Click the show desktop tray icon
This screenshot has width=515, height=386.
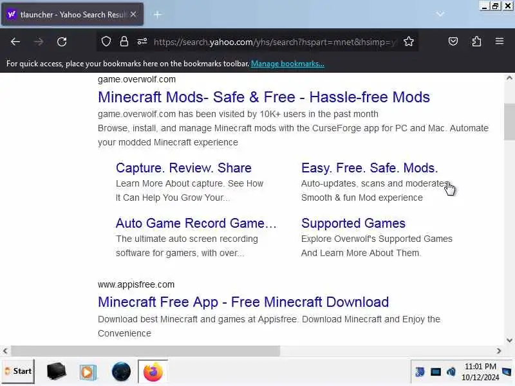click(x=507, y=372)
